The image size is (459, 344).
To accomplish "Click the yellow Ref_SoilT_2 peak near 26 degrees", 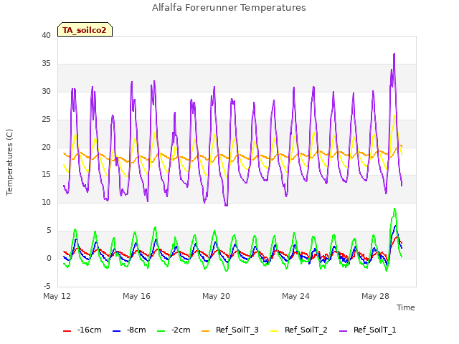I will 394,116.
